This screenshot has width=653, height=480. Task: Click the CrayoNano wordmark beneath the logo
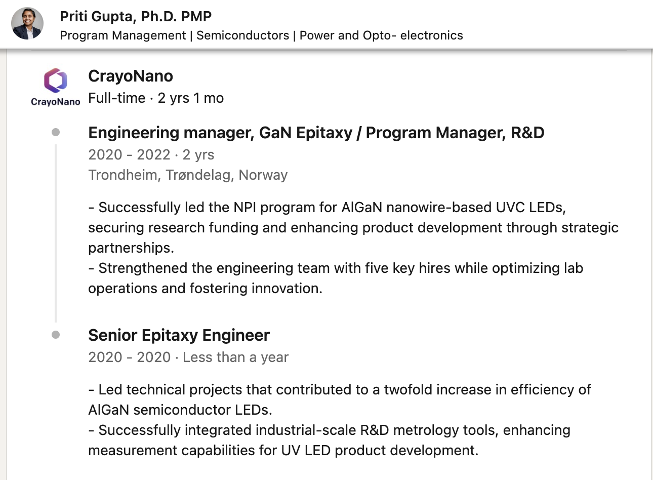pyautogui.click(x=55, y=102)
